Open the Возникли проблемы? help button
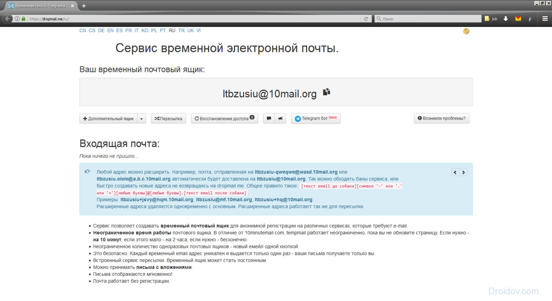The width and height of the screenshot is (552, 301). click(x=442, y=118)
